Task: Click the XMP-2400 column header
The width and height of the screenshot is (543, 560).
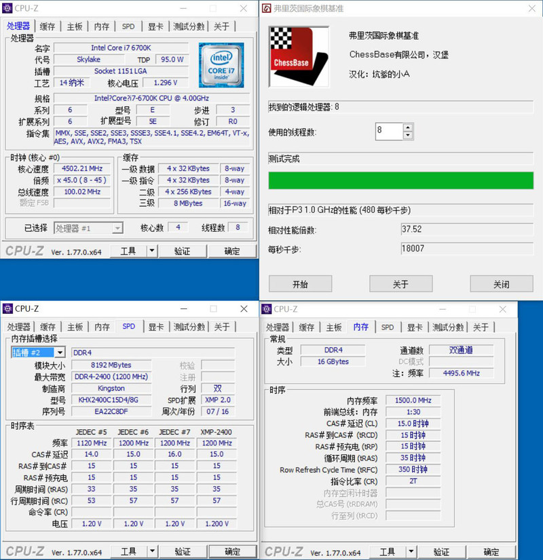Action: click(x=216, y=432)
